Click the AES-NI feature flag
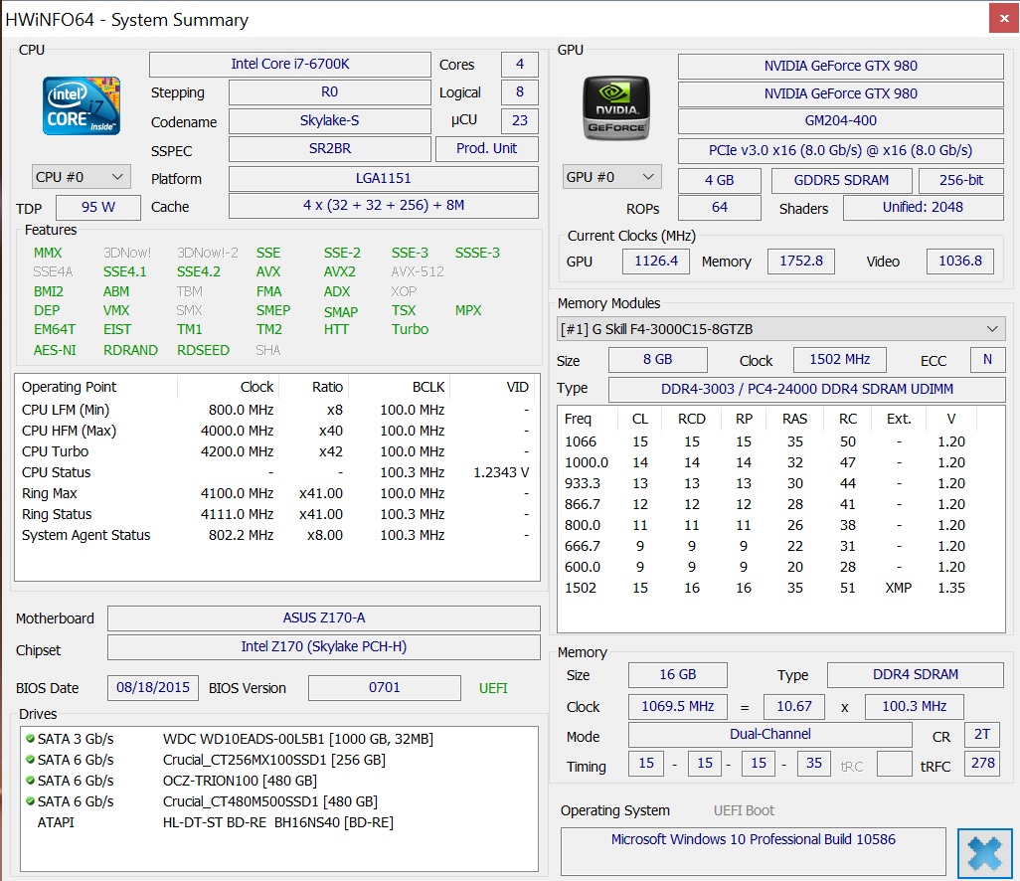This screenshot has height=881, width=1020. click(55, 350)
